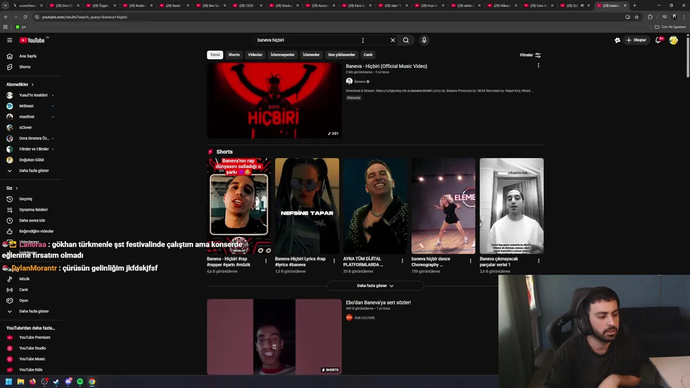Image resolution: width=690 pixels, height=388 pixels.
Task: Select the Son yüklenenler filter chip
Action: (342, 54)
